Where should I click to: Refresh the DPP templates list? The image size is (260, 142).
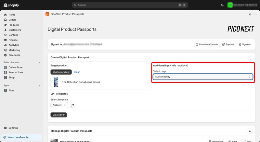(73, 105)
